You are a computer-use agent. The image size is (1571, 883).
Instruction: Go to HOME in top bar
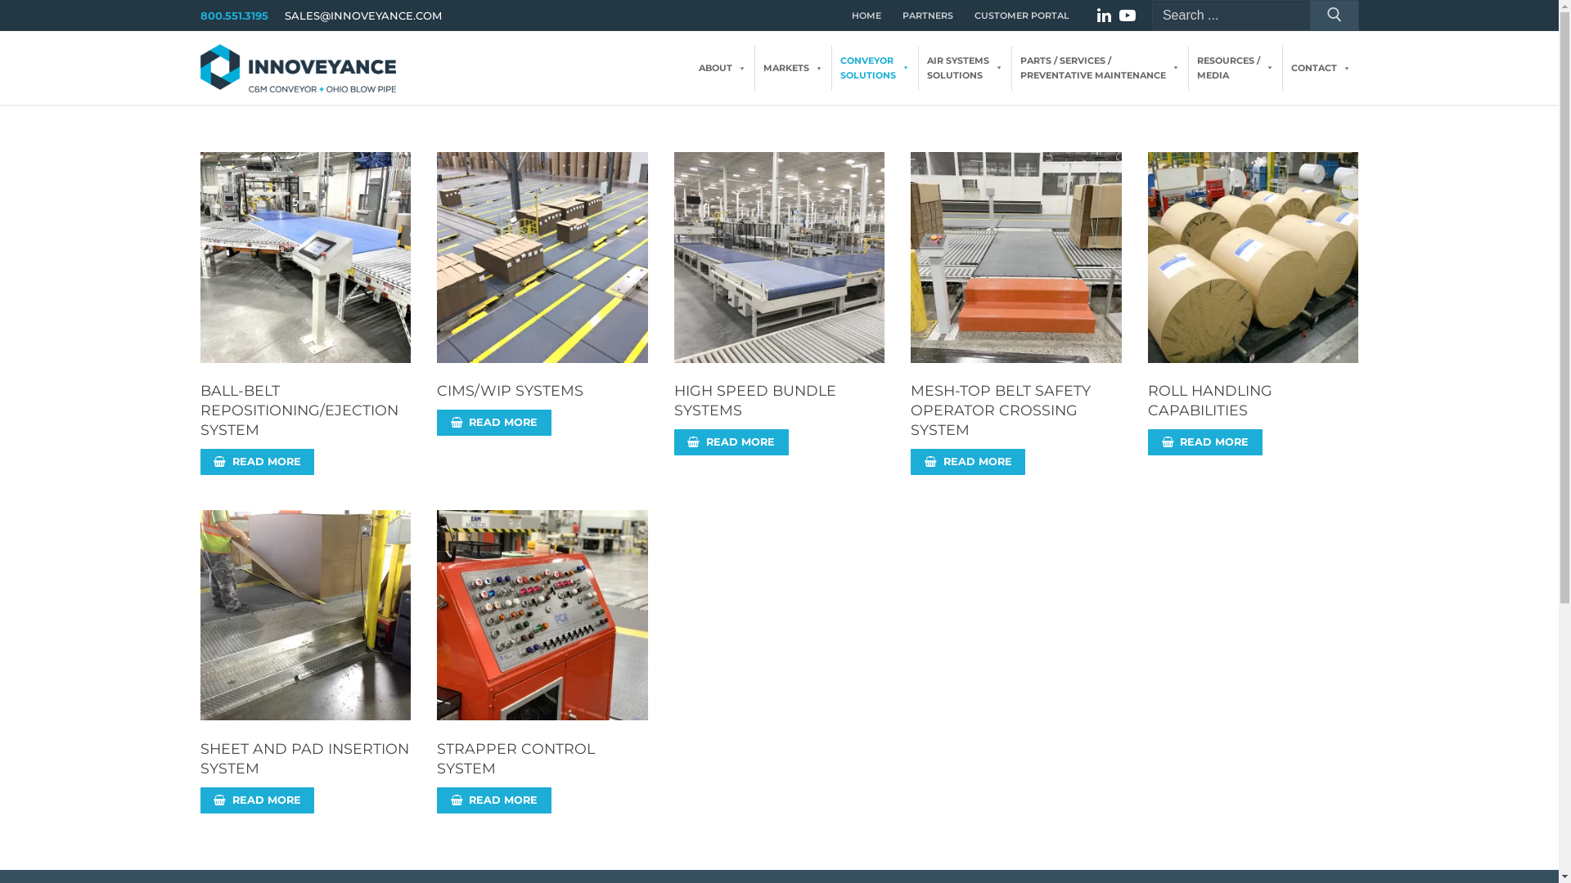[866, 16]
